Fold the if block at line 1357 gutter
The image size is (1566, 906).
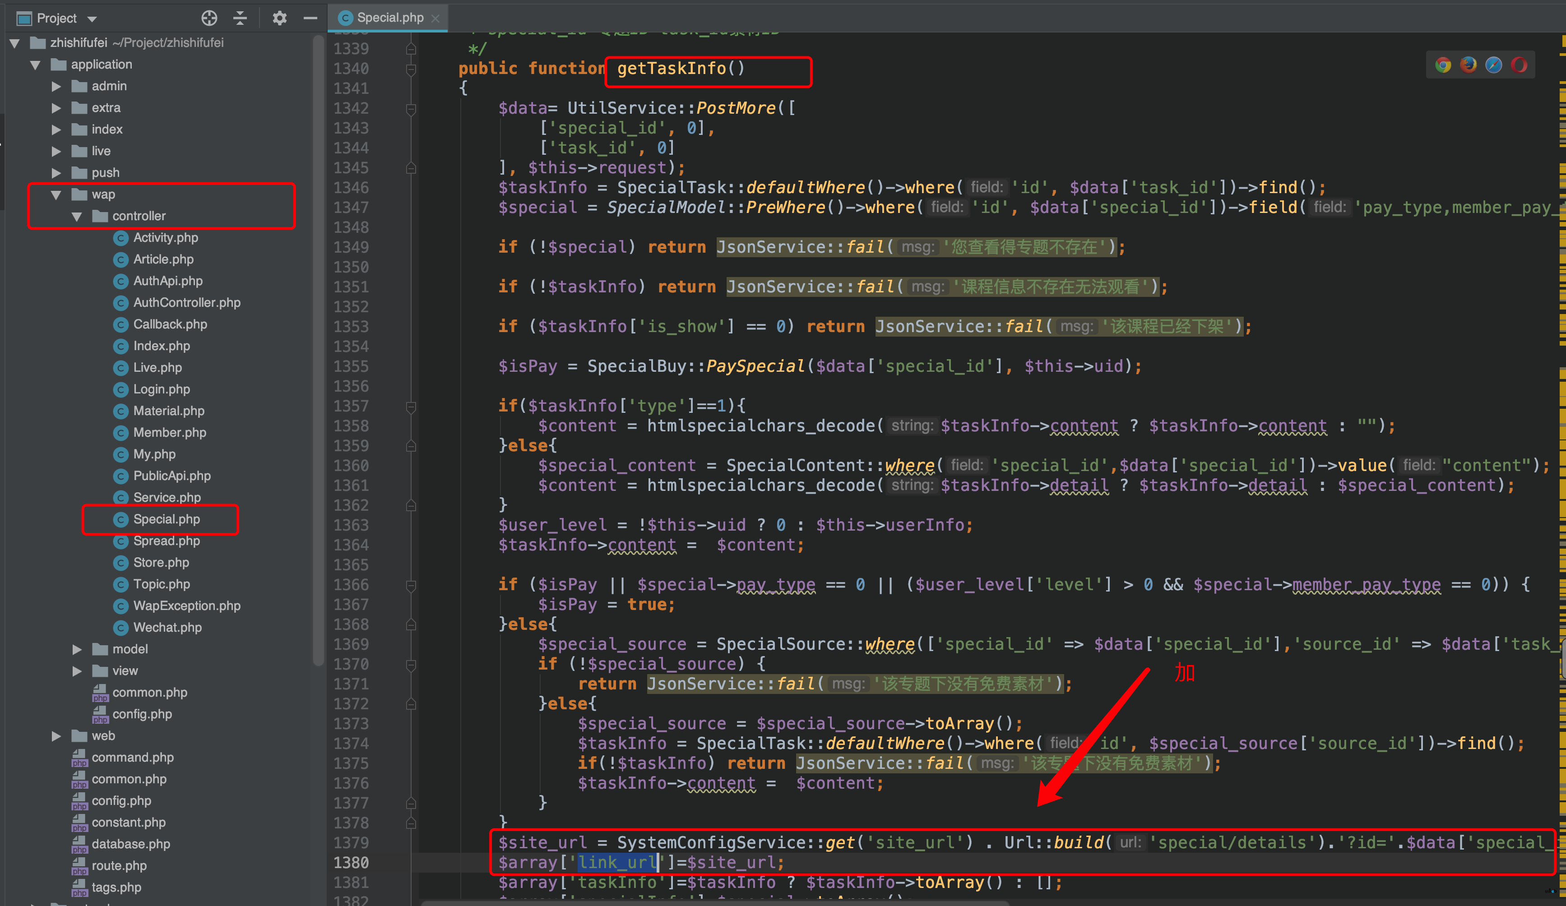[x=411, y=407]
